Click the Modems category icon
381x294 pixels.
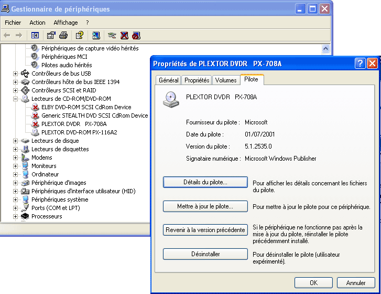coord(25,157)
